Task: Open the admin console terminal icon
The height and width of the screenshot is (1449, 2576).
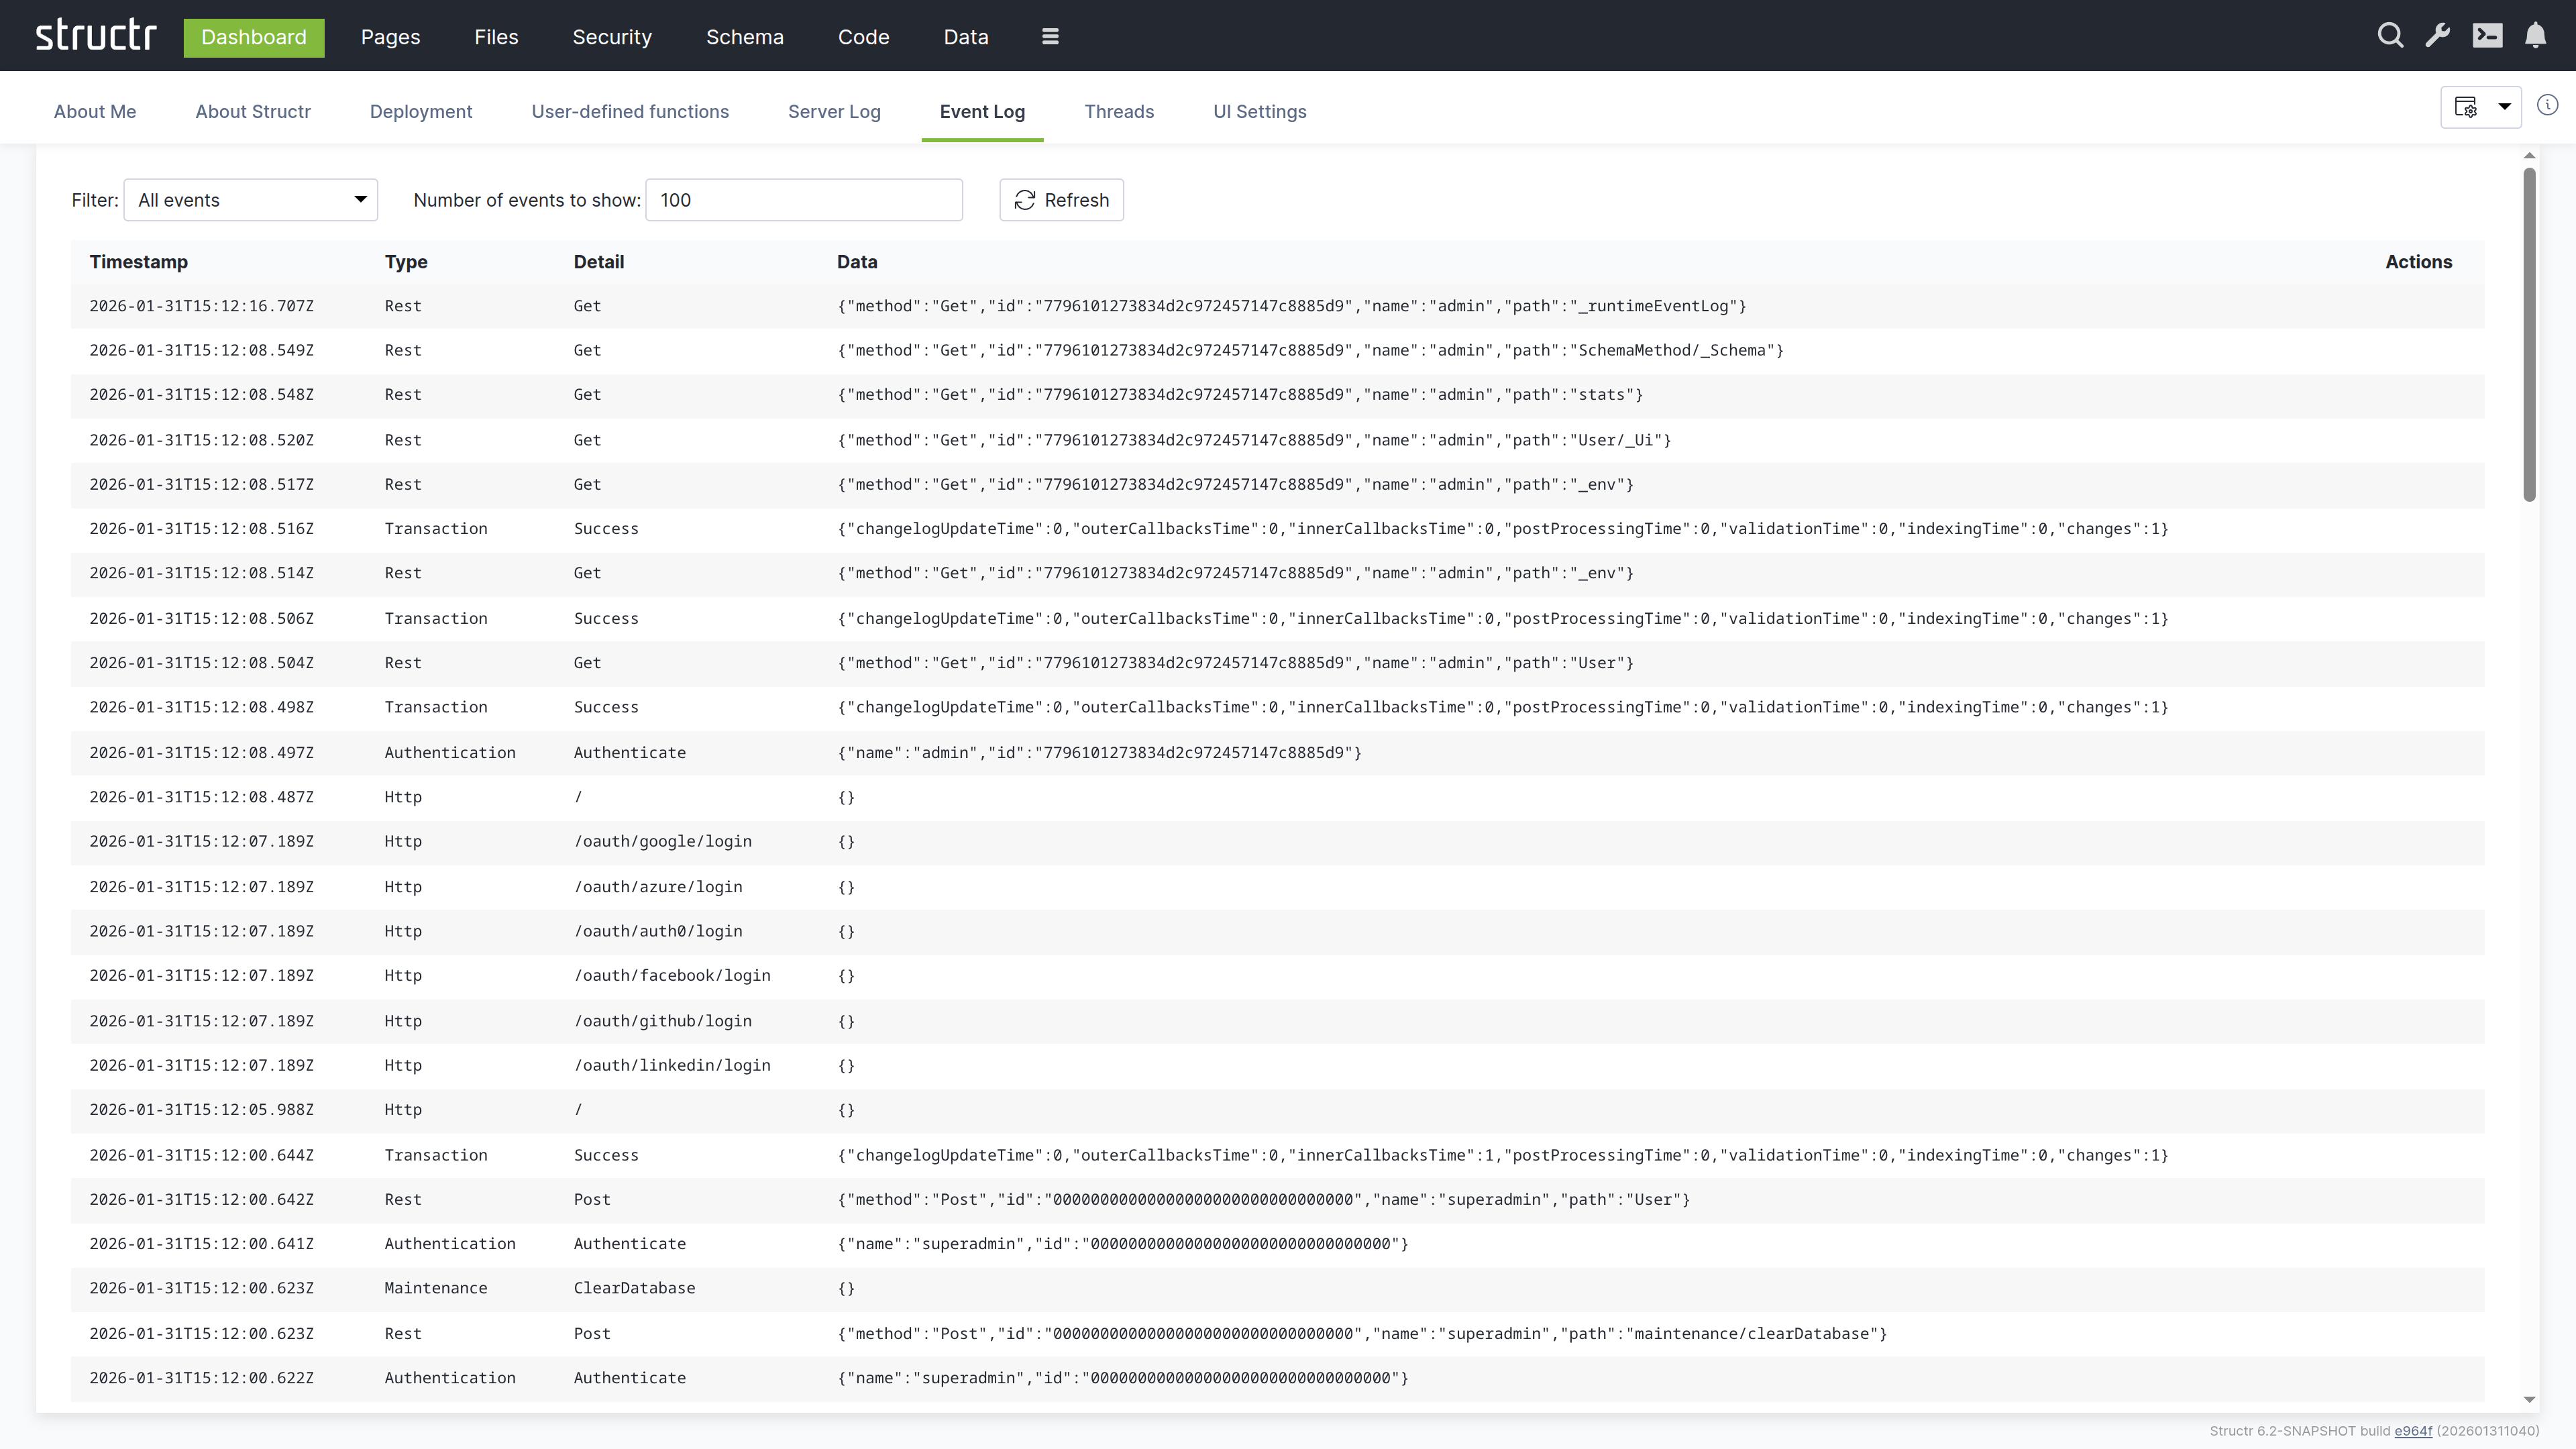Action: click(2487, 36)
